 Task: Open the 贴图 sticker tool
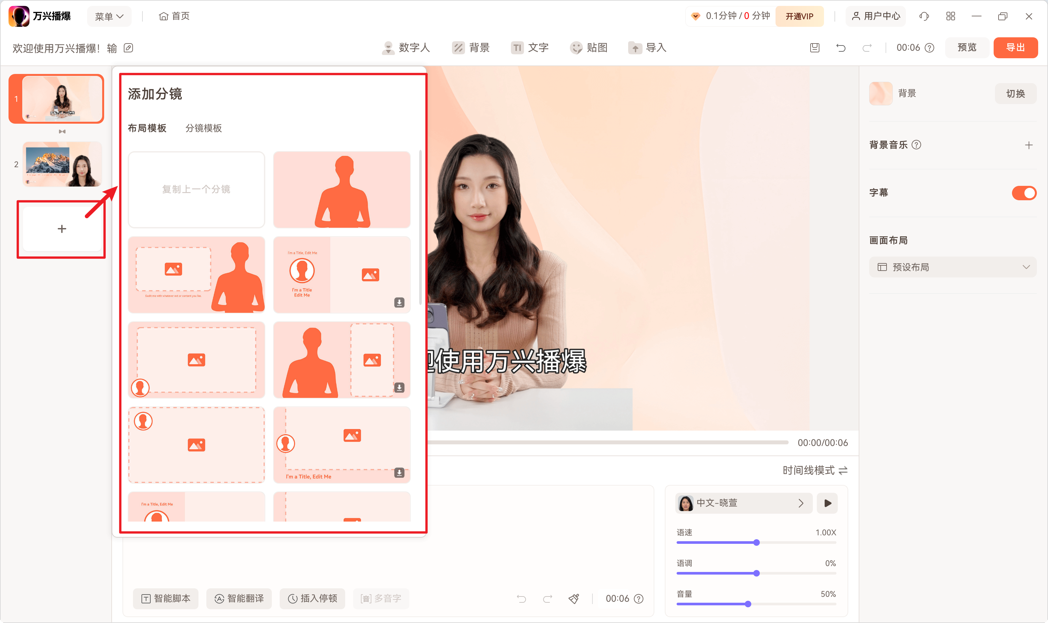point(589,48)
